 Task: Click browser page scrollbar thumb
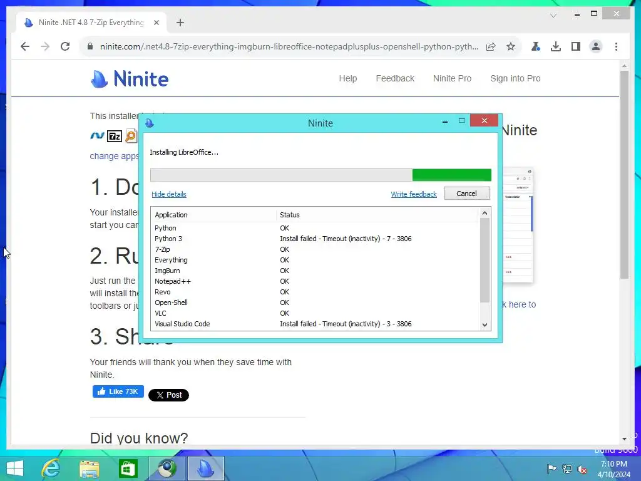[x=624, y=175]
